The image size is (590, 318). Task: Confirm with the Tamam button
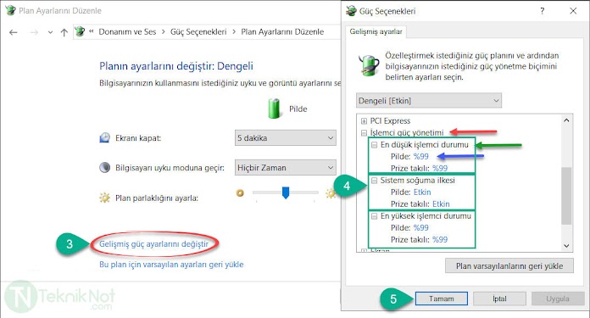coord(442,298)
